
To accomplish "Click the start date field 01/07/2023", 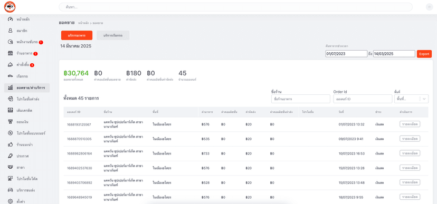I will 346,54.
